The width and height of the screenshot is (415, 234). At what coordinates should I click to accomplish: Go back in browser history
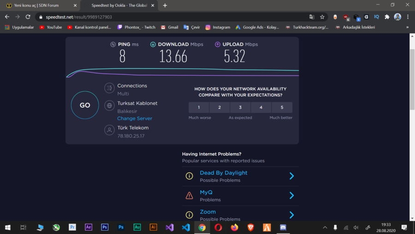click(x=7, y=17)
